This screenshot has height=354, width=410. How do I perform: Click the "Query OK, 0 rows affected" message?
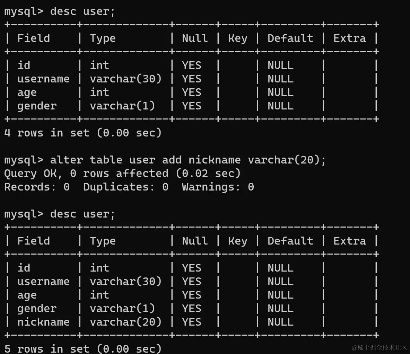(122, 173)
